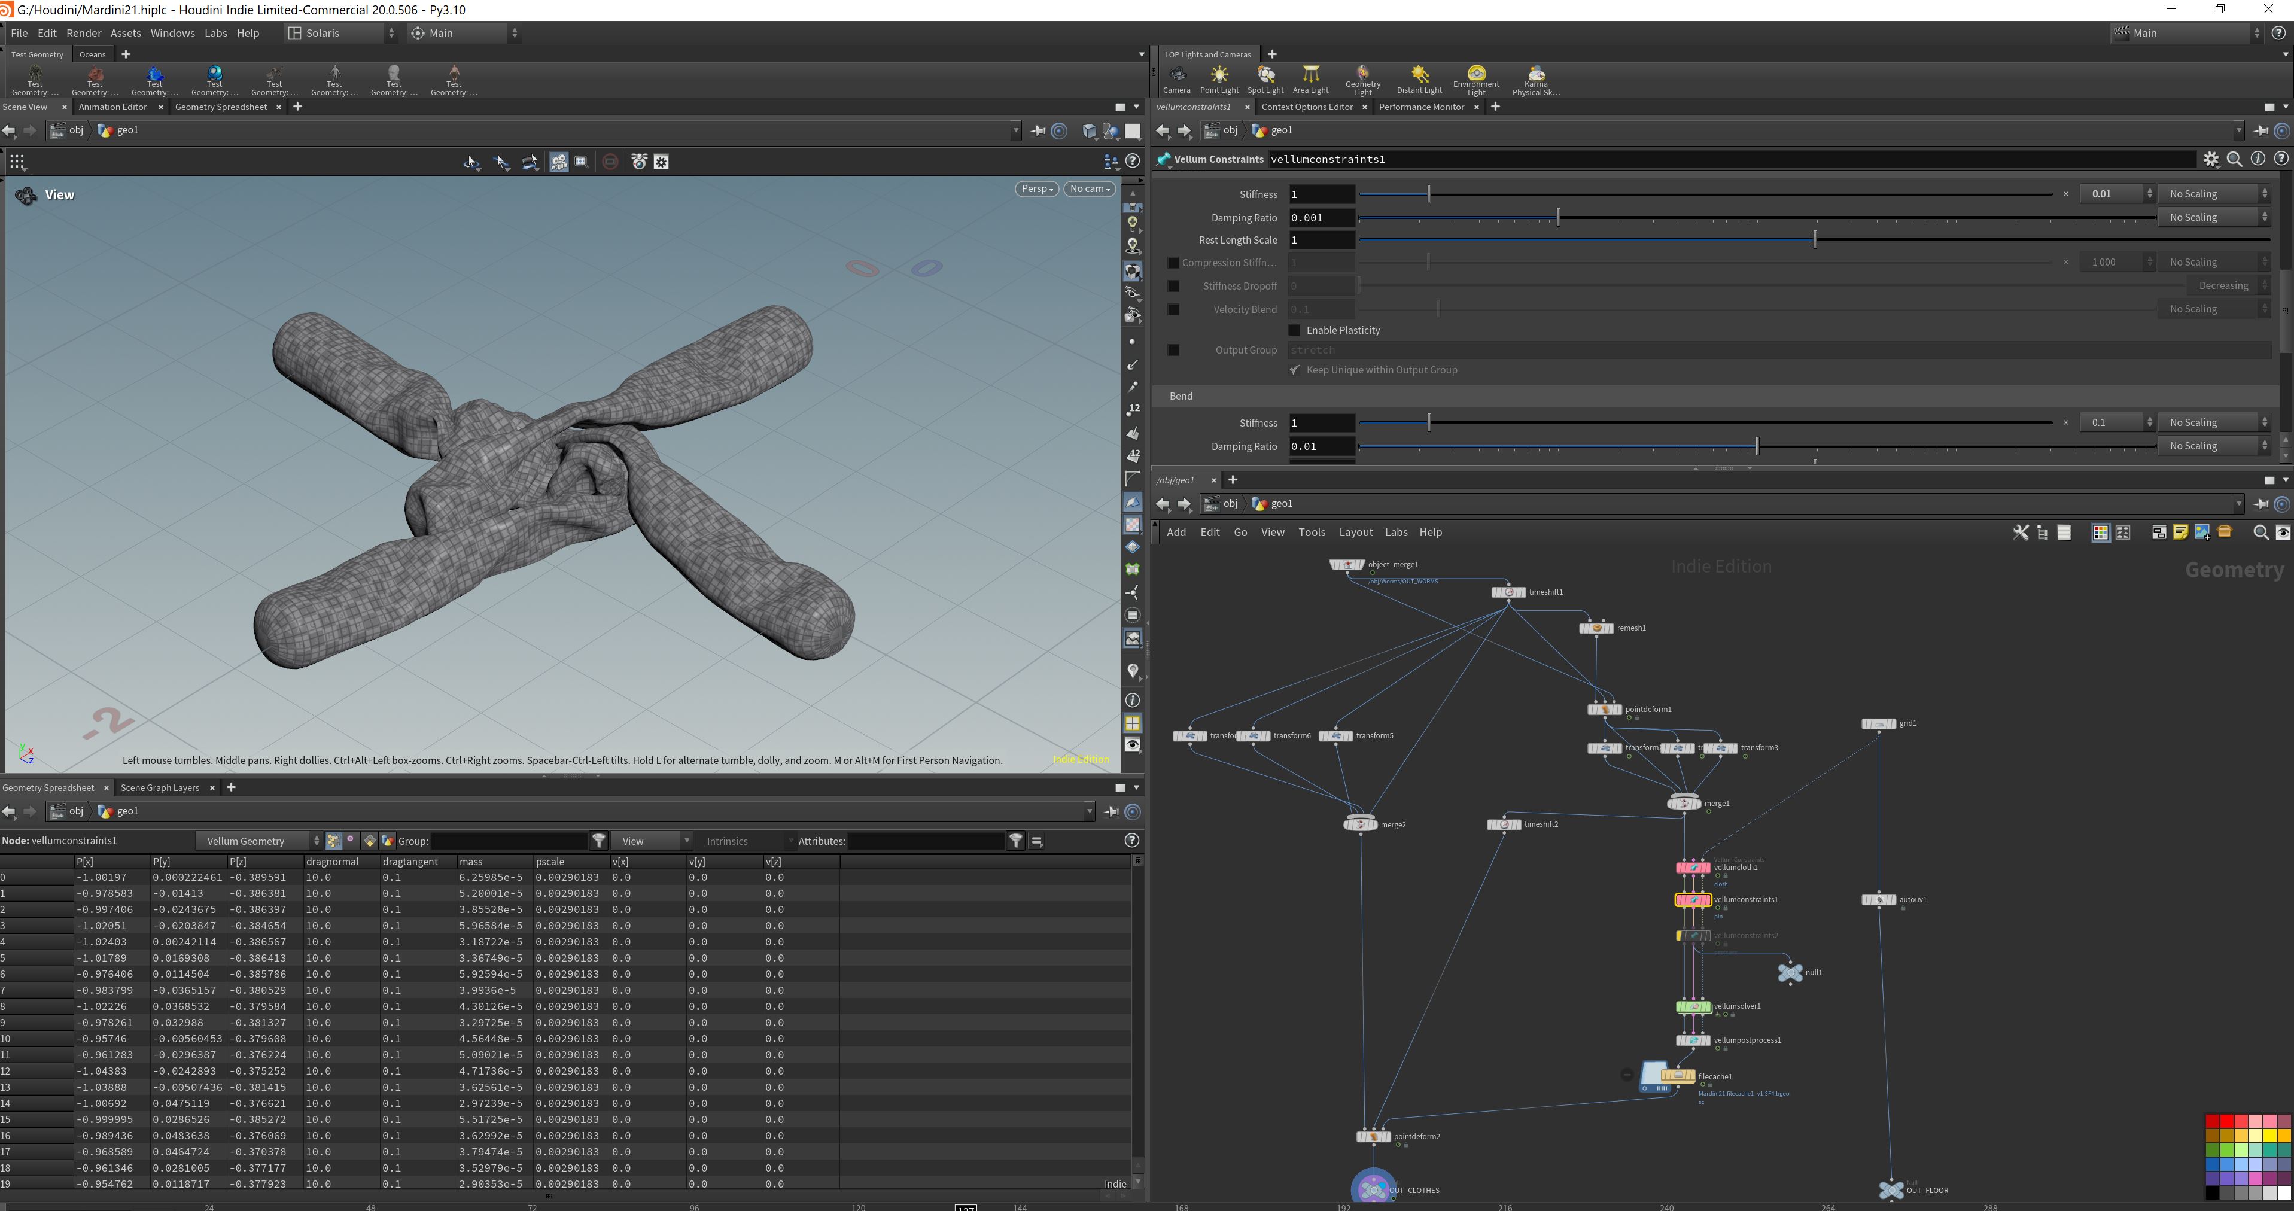Open the network editor Layout menu
The height and width of the screenshot is (1211, 2294).
[x=1355, y=533]
